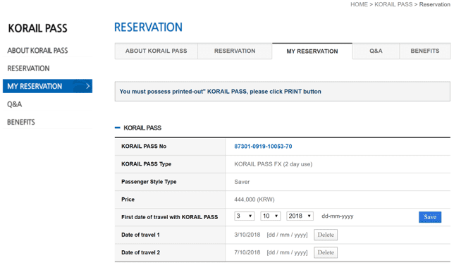The width and height of the screenshot is (473, 272).
Task: Go to the BENEFITS tab
Action: (425, 51)
